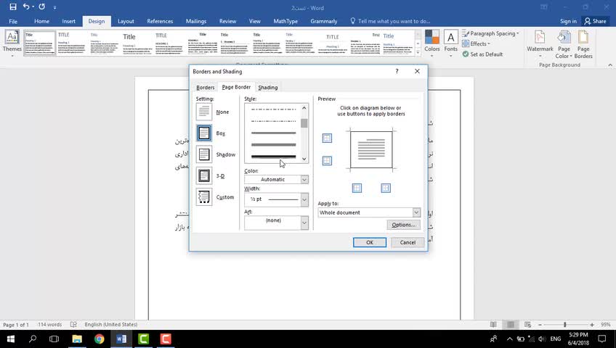Click Sign in
The width and height of the screenshot is (616, 348).
[x=568, y=21]
